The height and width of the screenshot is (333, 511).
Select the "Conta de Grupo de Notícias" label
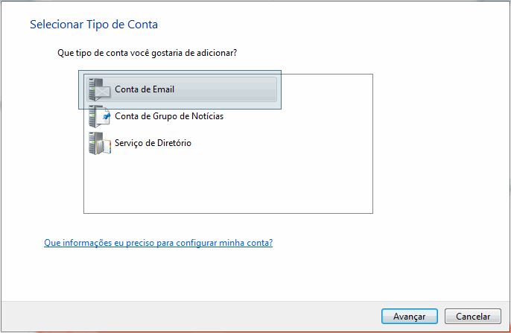(169, 116)
